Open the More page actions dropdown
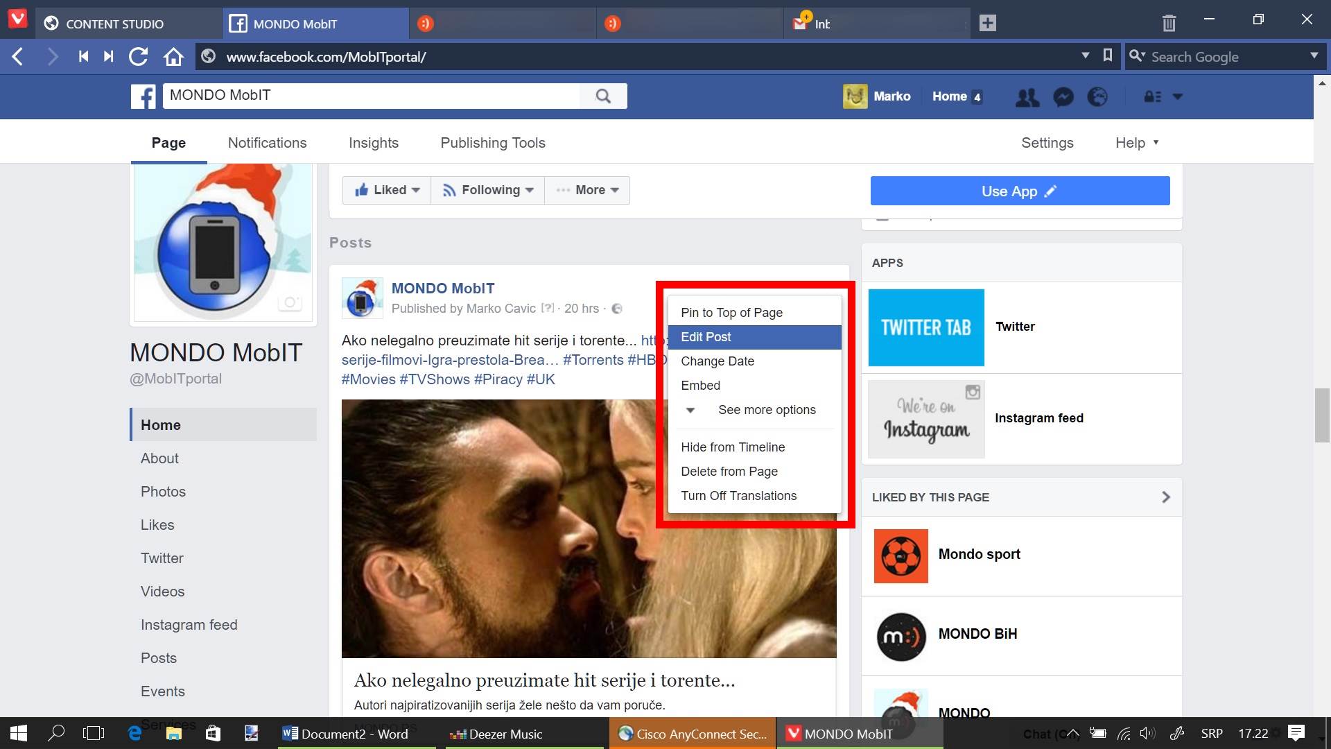 click(x=588, y=190)
